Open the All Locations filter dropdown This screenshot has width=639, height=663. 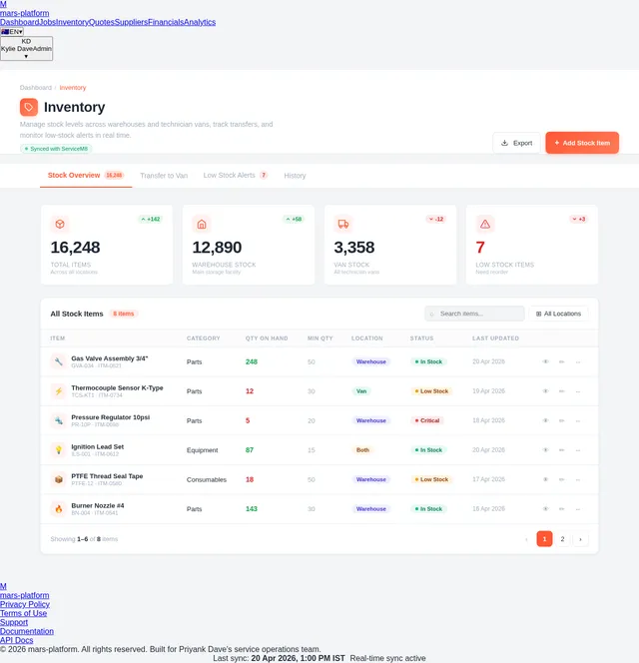click(559, 314)
